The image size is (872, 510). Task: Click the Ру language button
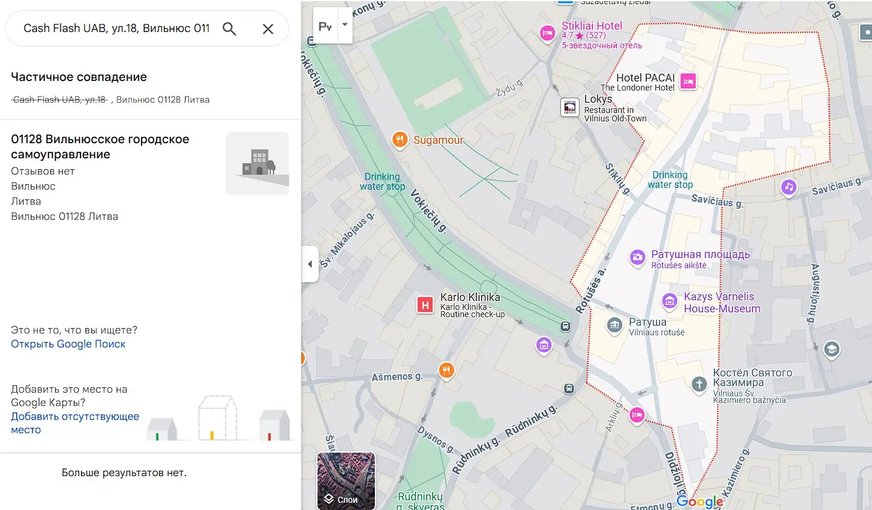(x=325, y=27)
